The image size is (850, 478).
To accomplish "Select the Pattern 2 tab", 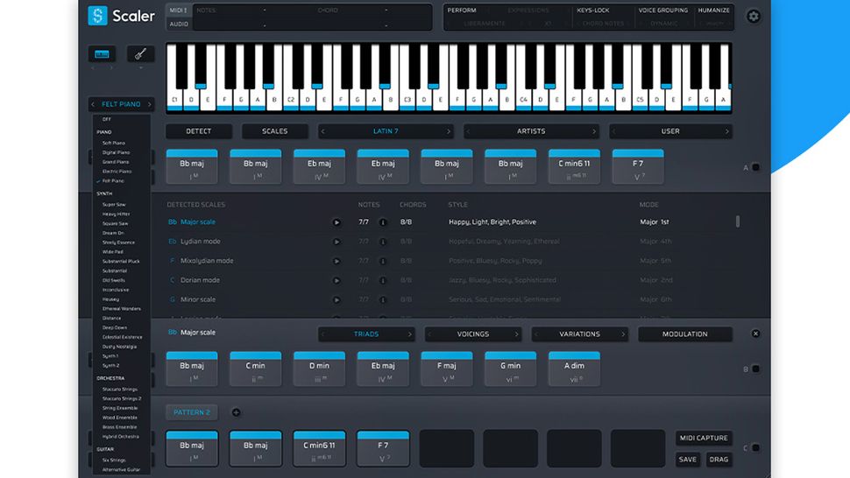I will click(192, 412).
